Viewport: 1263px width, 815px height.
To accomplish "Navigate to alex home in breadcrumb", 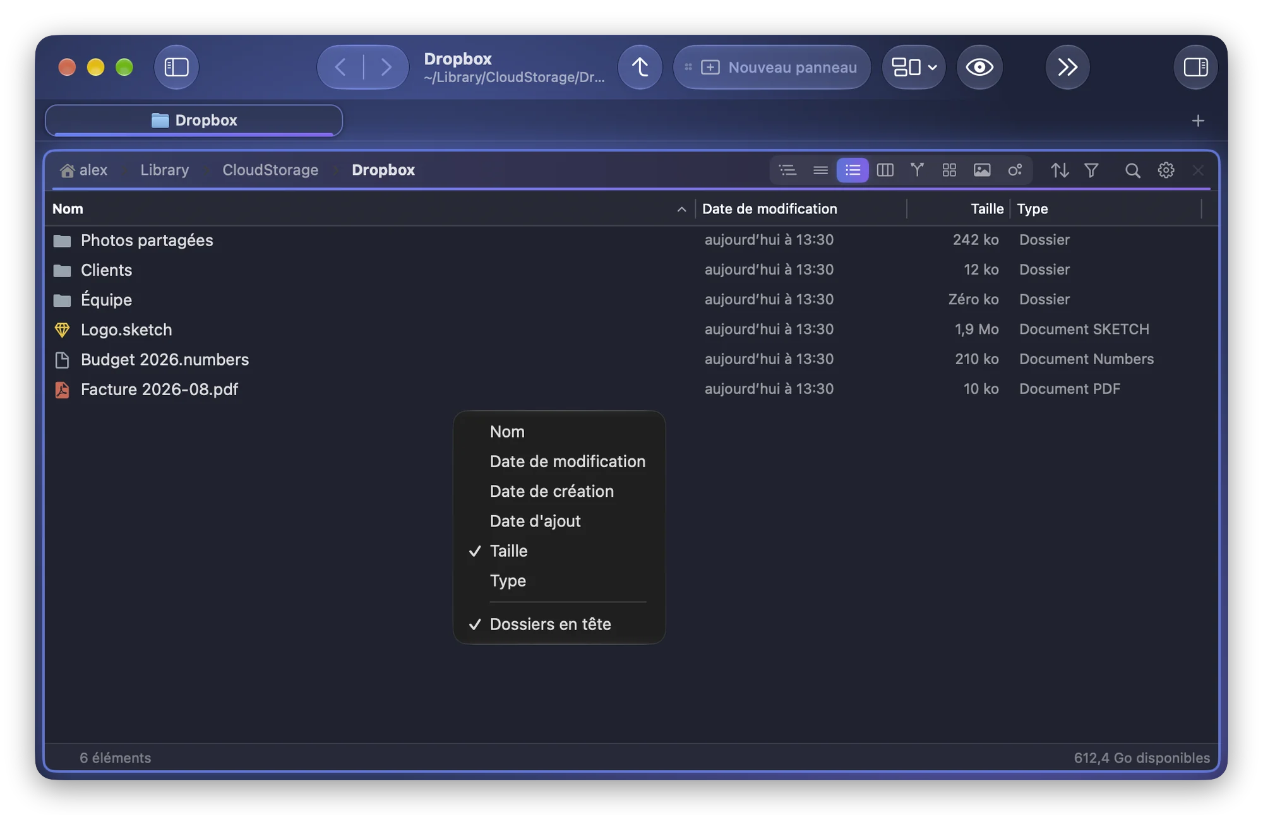I will 84,170.
